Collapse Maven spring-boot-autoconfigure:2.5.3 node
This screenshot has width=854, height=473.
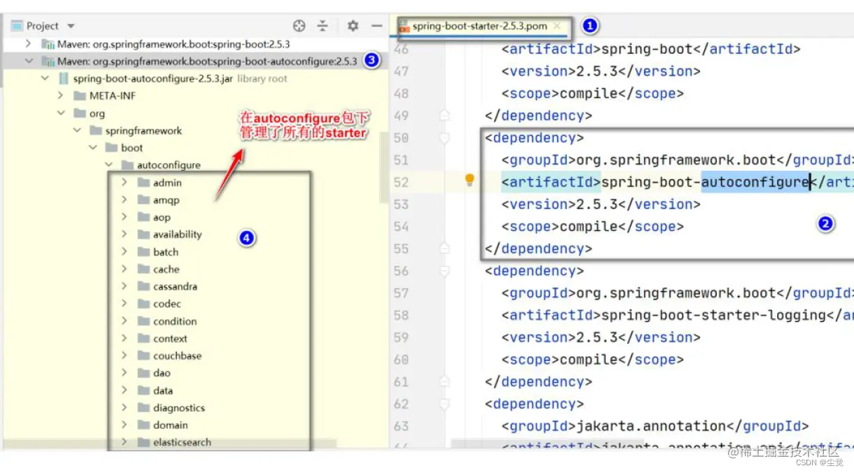tap(28, 61)
